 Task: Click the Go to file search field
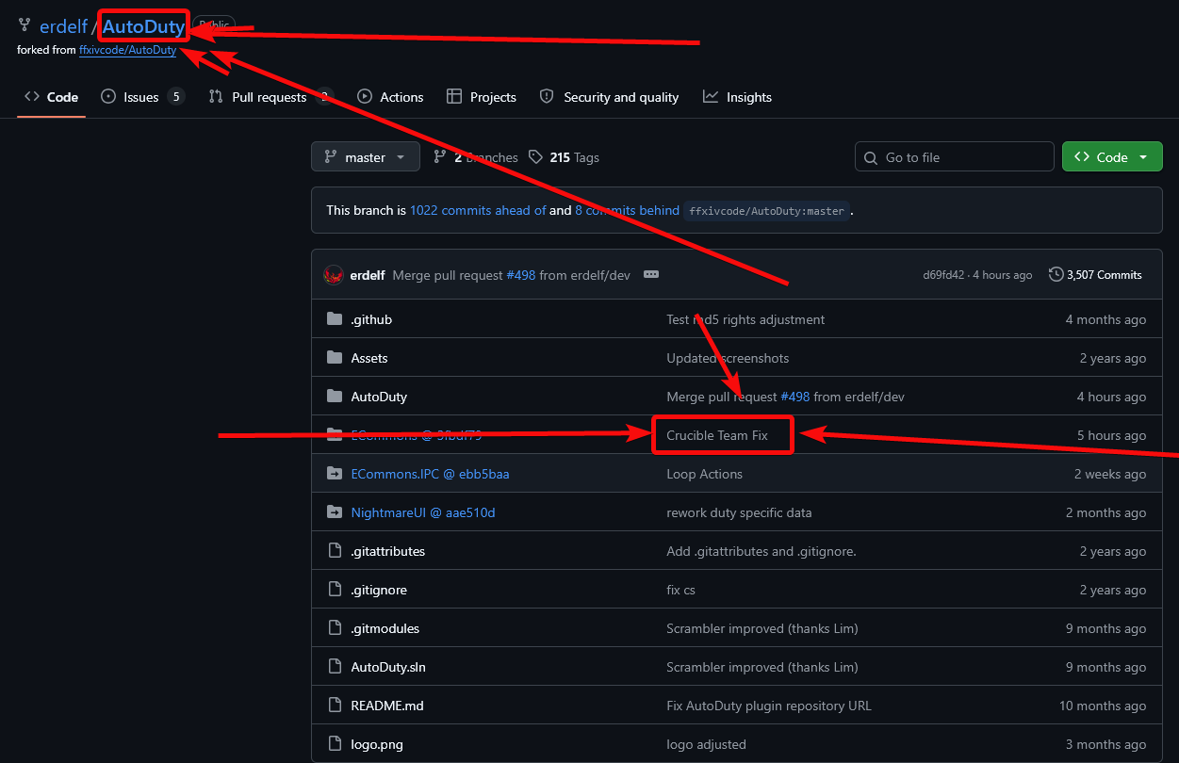pos(955,157)
